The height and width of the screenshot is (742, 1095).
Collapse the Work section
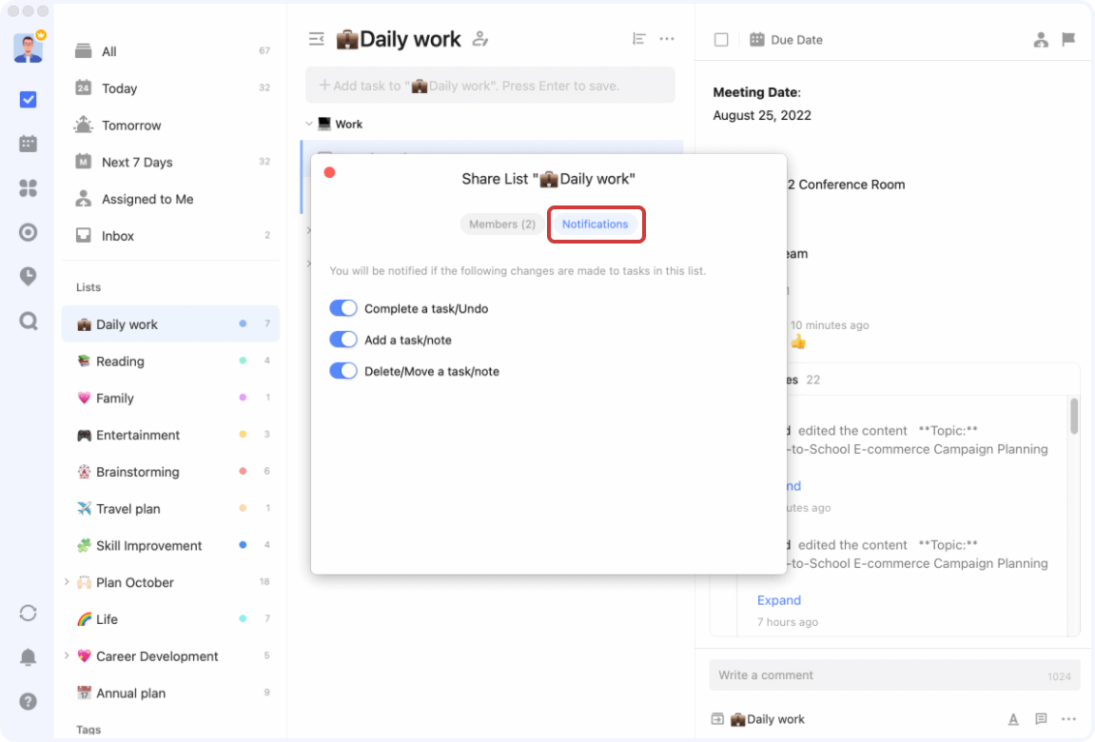[x=309, y=125]
